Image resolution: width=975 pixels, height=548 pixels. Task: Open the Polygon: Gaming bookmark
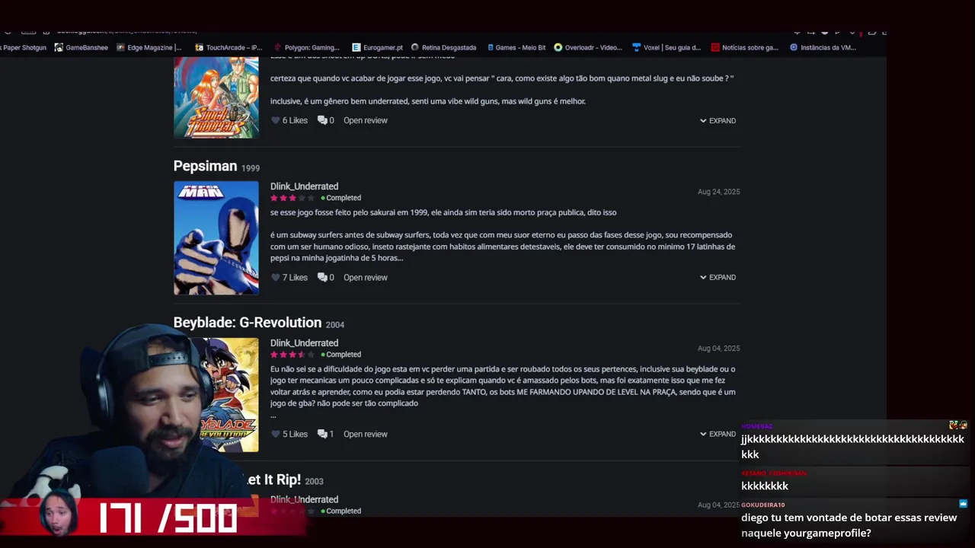click(x=306, y=47)
